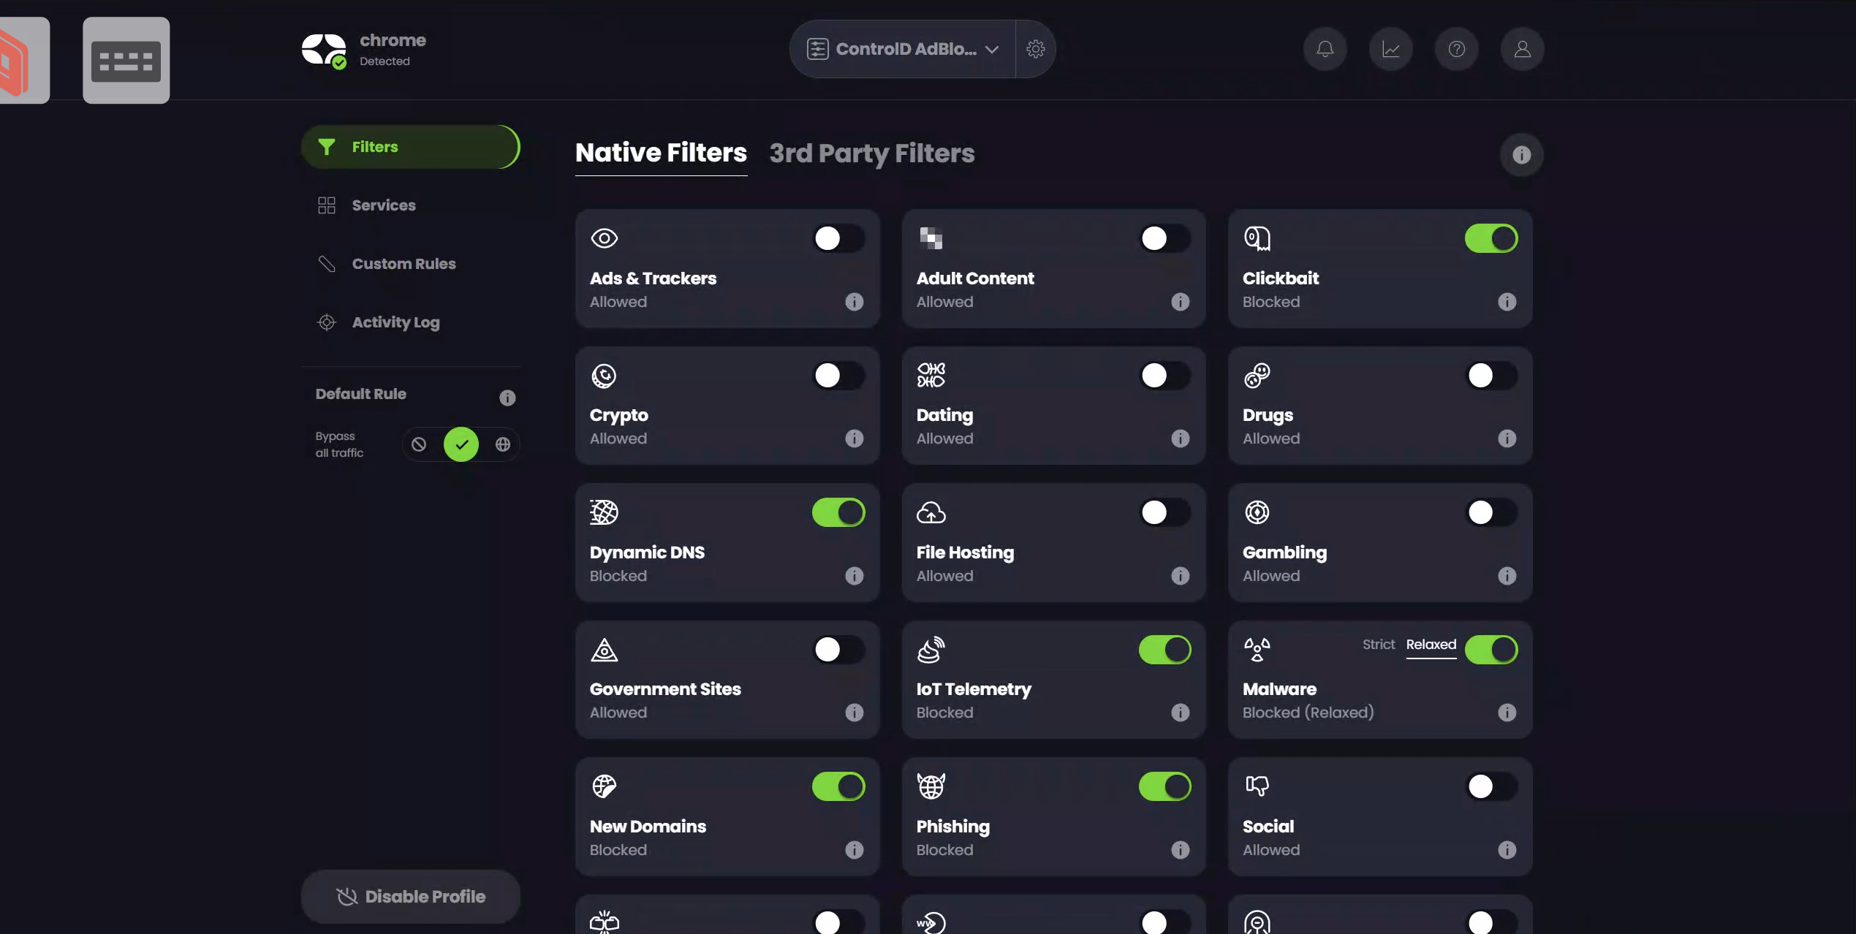Show info for Adult Content filter
Screen dimensions: 1856x934
point(1180,302)
